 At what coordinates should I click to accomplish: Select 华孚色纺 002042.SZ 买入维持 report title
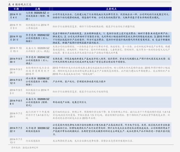click(38, 38)
